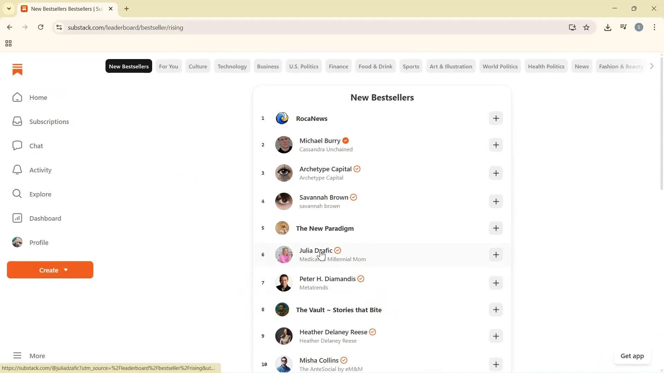The width and height of the screenshot is (664, 373).
Task: Click the Get app button
Action: [x=632, y=356]
